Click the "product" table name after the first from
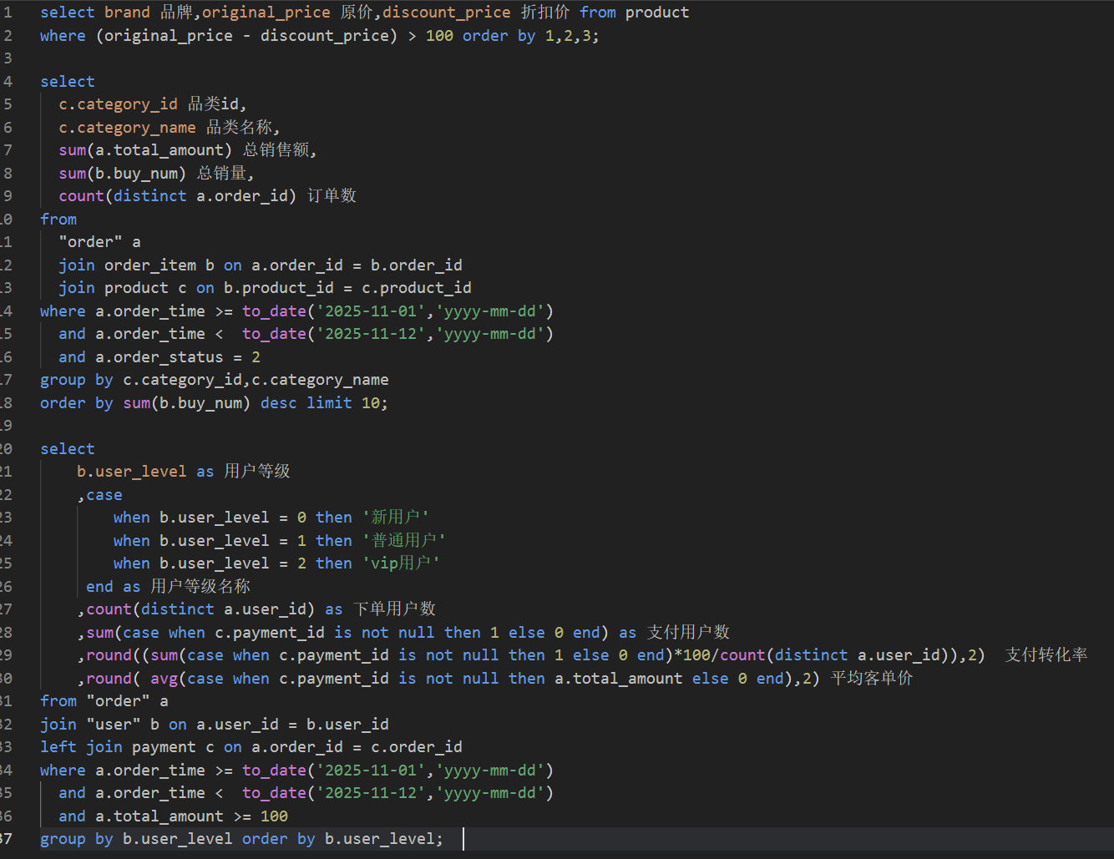Viewport: 1114px width, 859px height. (657, 13)
